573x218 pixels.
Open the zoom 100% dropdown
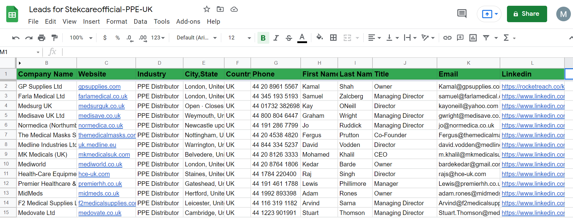(x=81, y=38)
